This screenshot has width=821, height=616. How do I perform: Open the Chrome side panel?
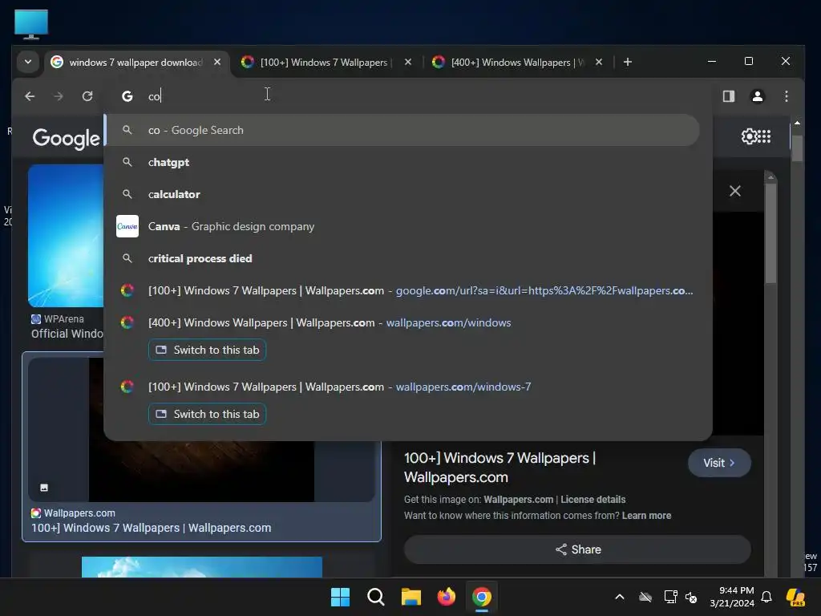(x=728, y=96)
